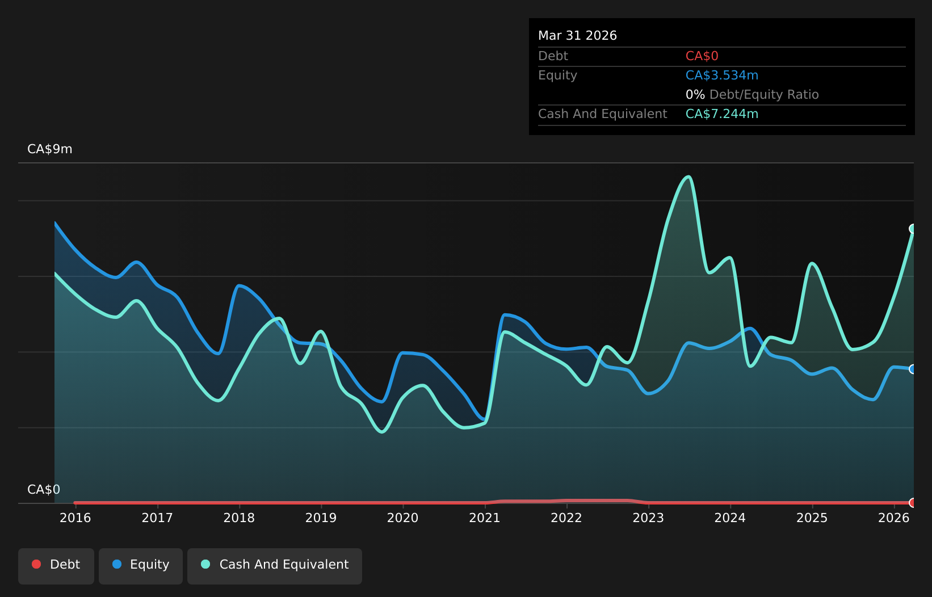Click the 2026 x-axis label
The width and height of the screenshot is (932, 597).
894,518
